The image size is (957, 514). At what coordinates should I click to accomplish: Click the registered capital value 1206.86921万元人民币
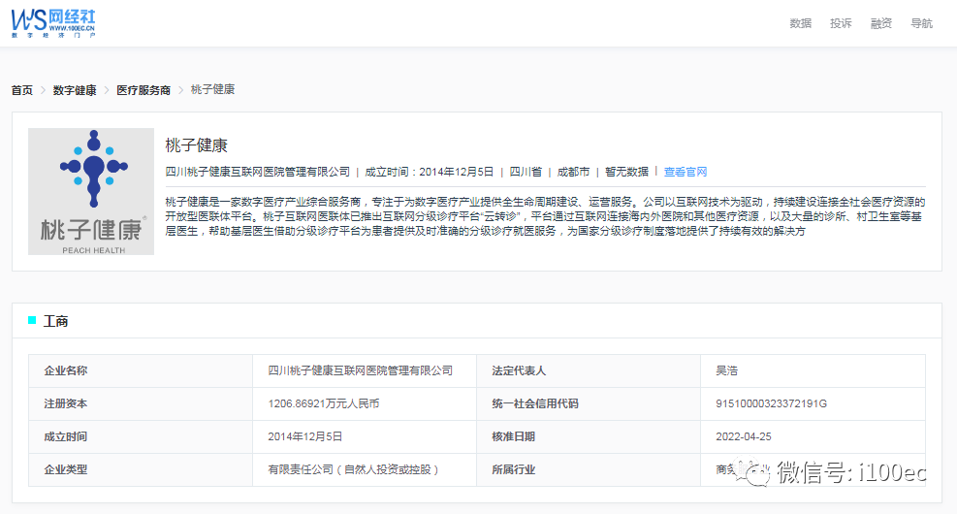(323, 403)
